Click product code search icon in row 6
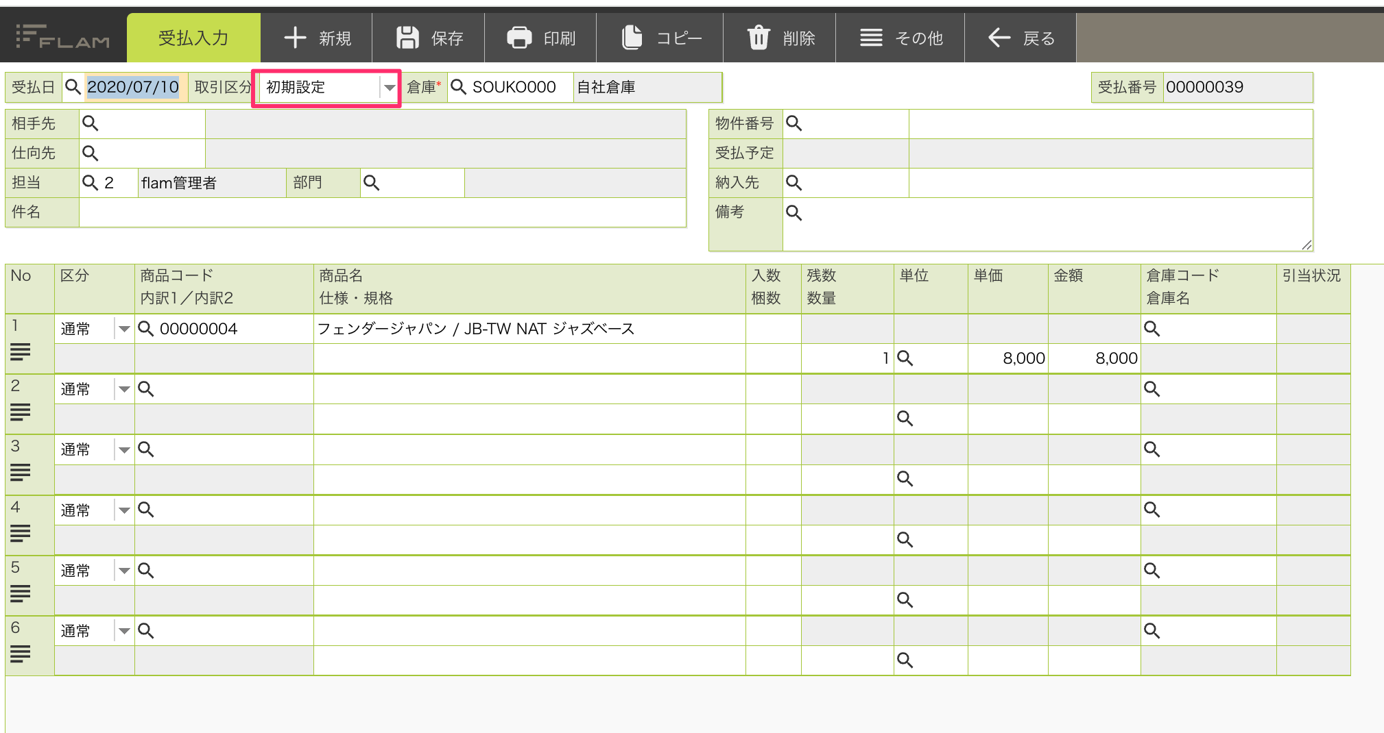 click(x=145, y=630)
